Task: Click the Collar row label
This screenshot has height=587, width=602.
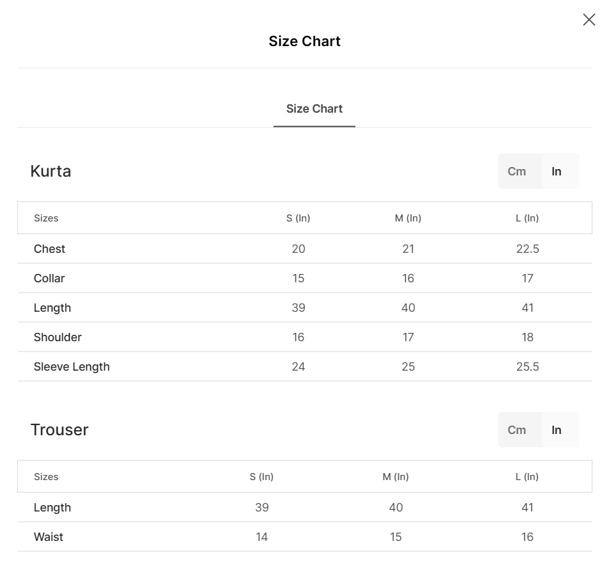Action: (x=49, y=278)
